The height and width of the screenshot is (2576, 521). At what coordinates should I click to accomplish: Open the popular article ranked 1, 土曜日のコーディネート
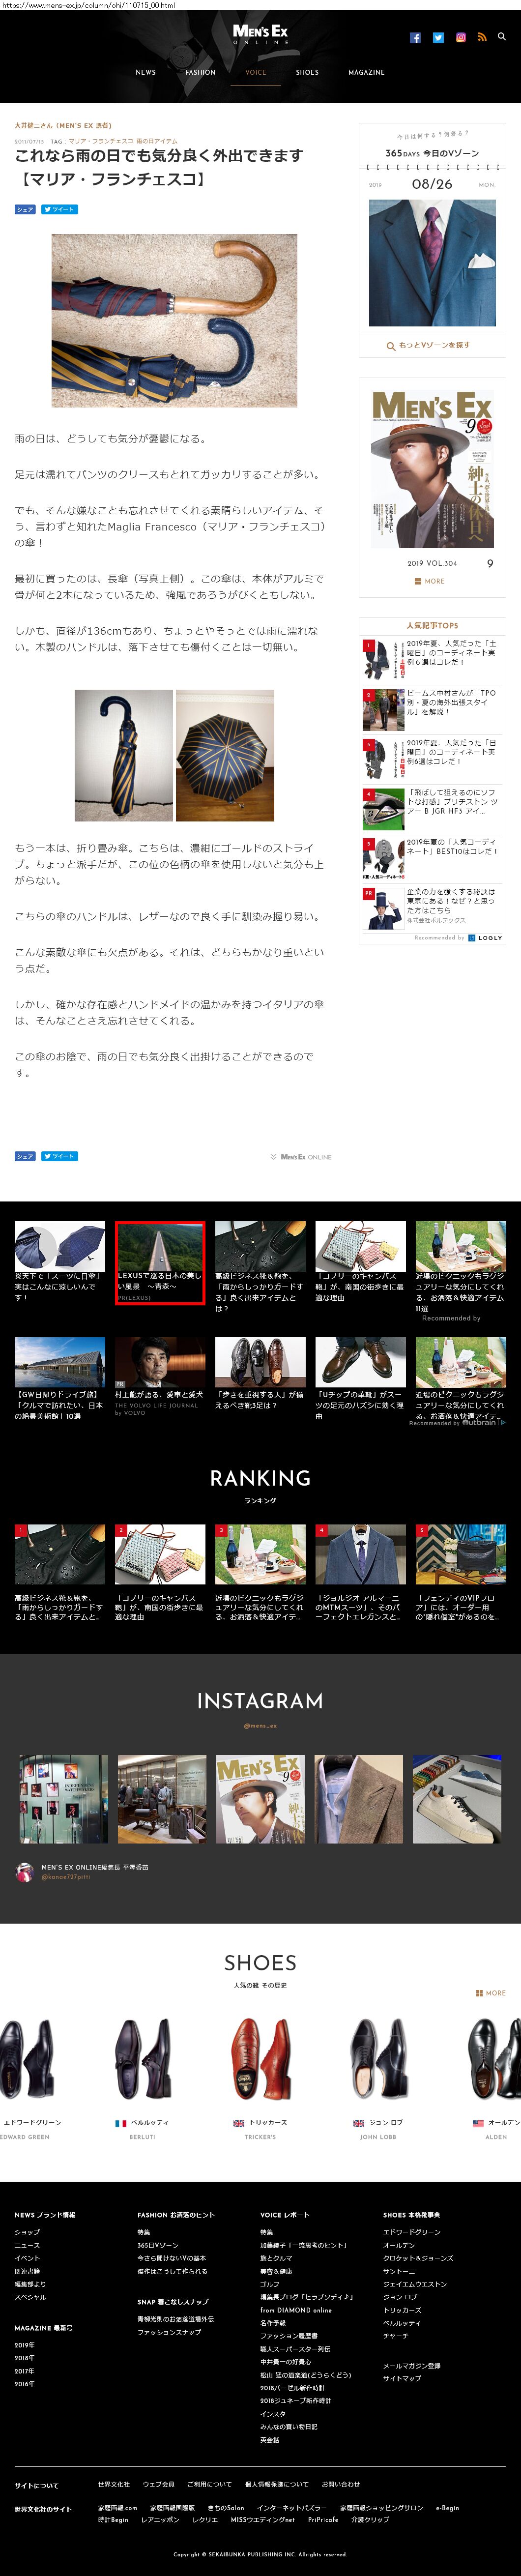tap(432, 659)
